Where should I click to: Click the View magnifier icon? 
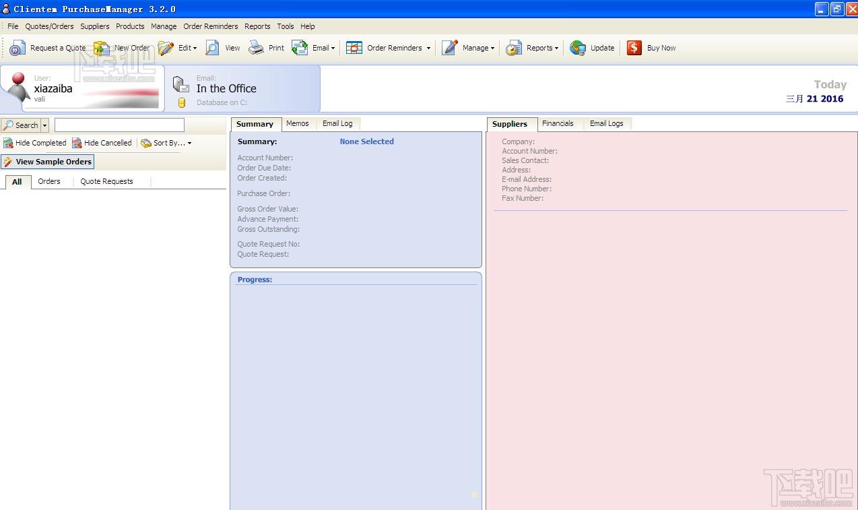coord(213,48)
